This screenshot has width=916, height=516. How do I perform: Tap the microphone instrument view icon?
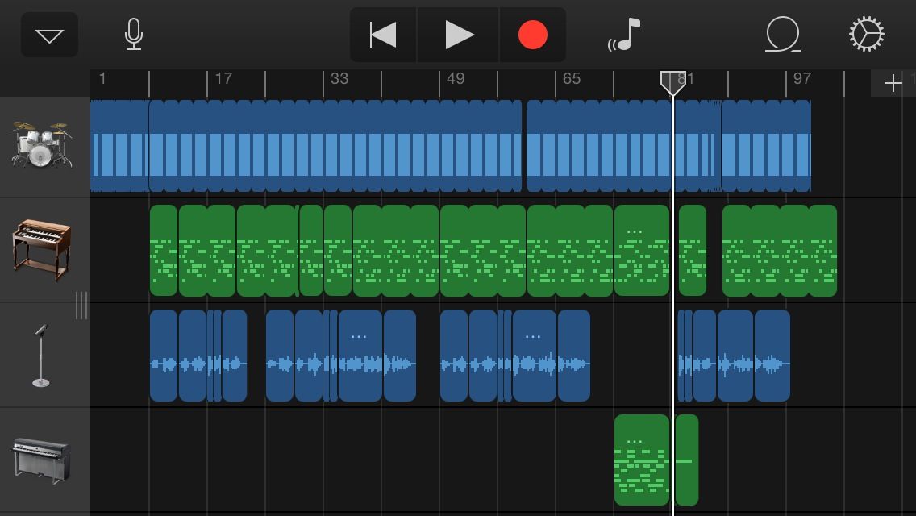pyautogui.click(x=134, y=34)
